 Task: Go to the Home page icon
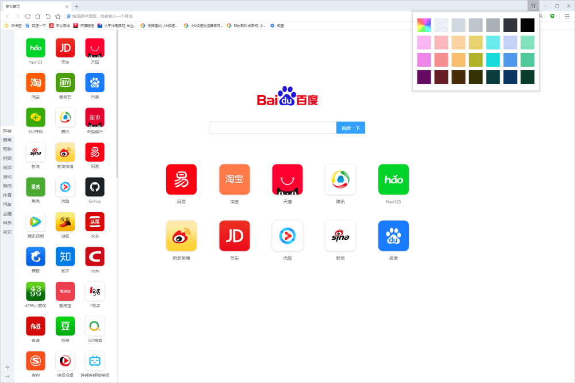coord(38,16)
